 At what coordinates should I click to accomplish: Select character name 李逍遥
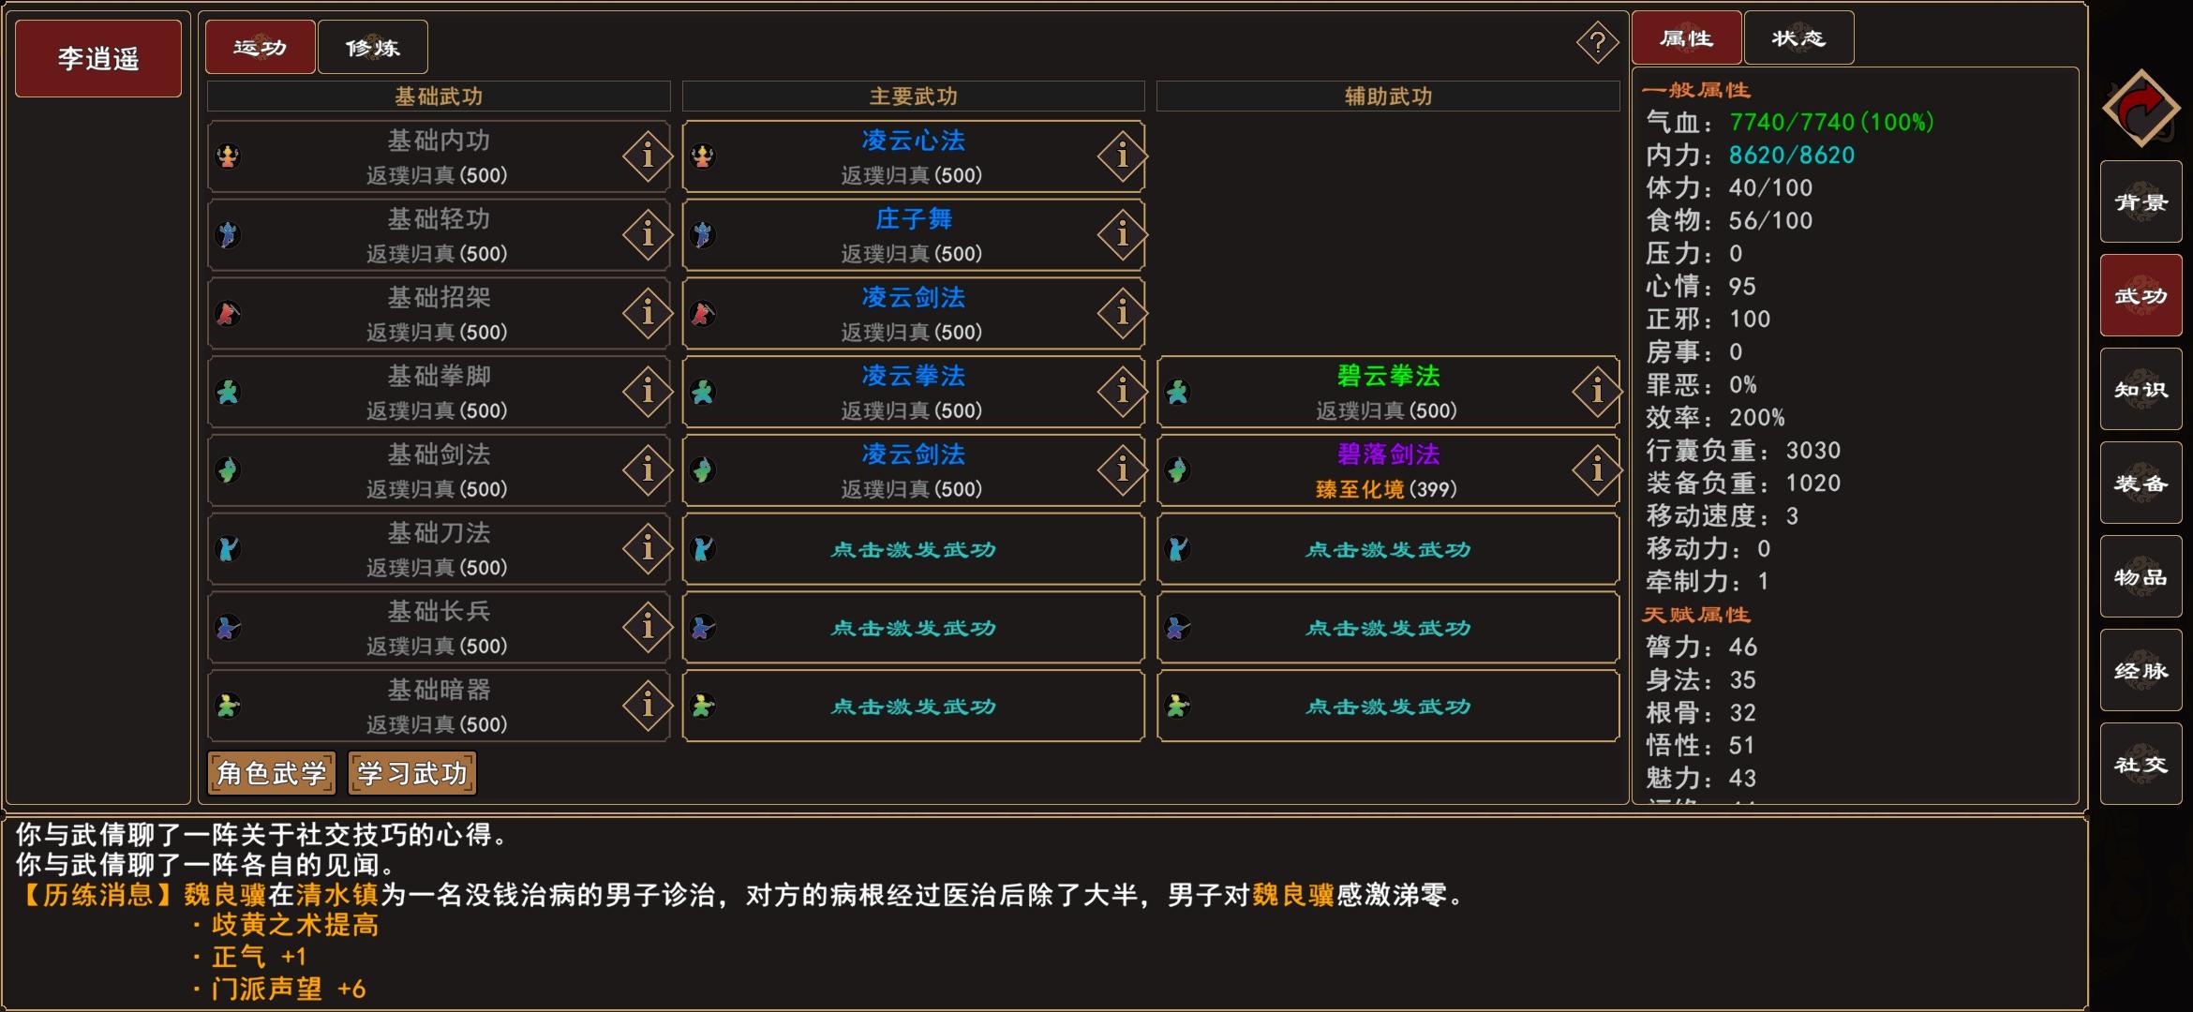click(98, 58)
